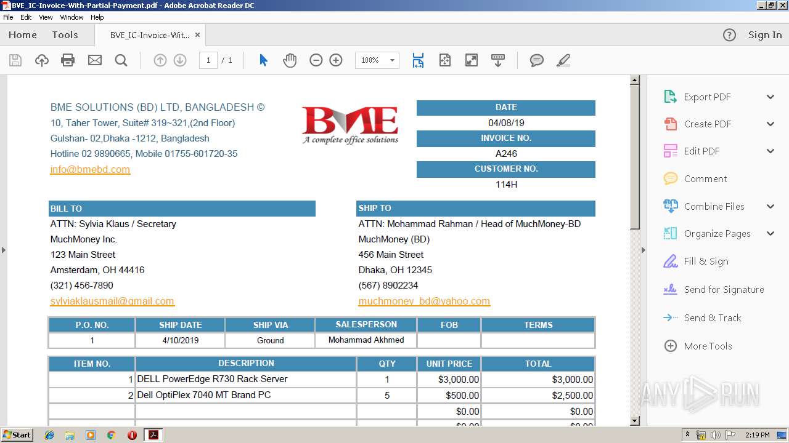This screenshot has width=789, height=443.
Task: Open the Help menu
Action: (x=97, y=17)
